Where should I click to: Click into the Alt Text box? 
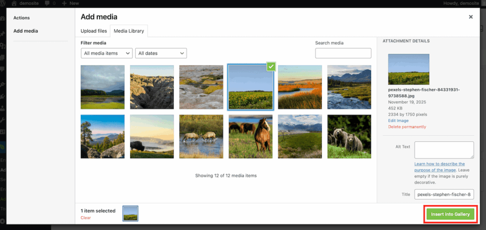pos(444,150)
